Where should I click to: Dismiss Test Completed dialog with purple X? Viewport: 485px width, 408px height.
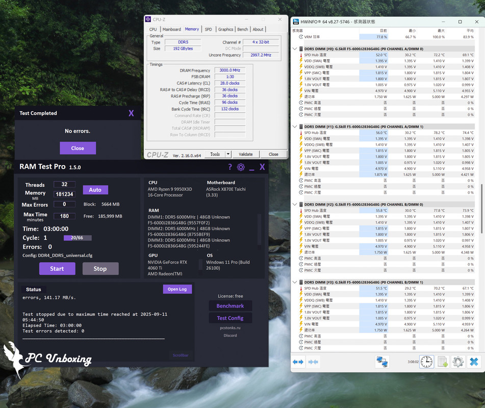(131, 113)
